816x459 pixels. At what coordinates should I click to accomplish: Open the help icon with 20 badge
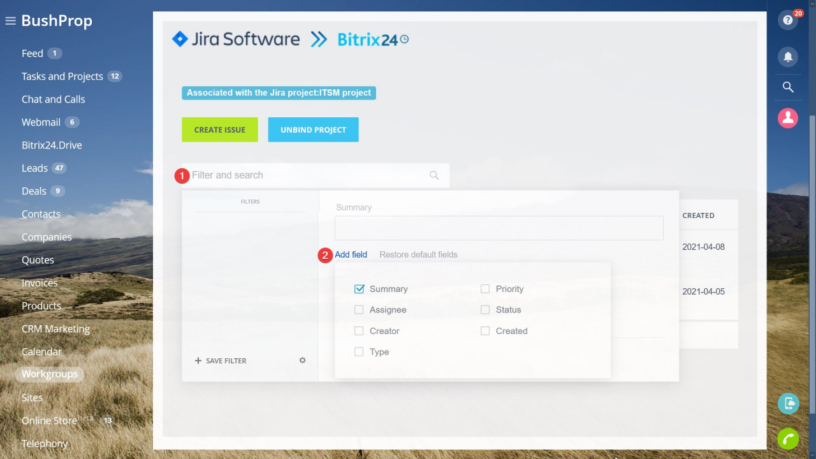point(788,20)
